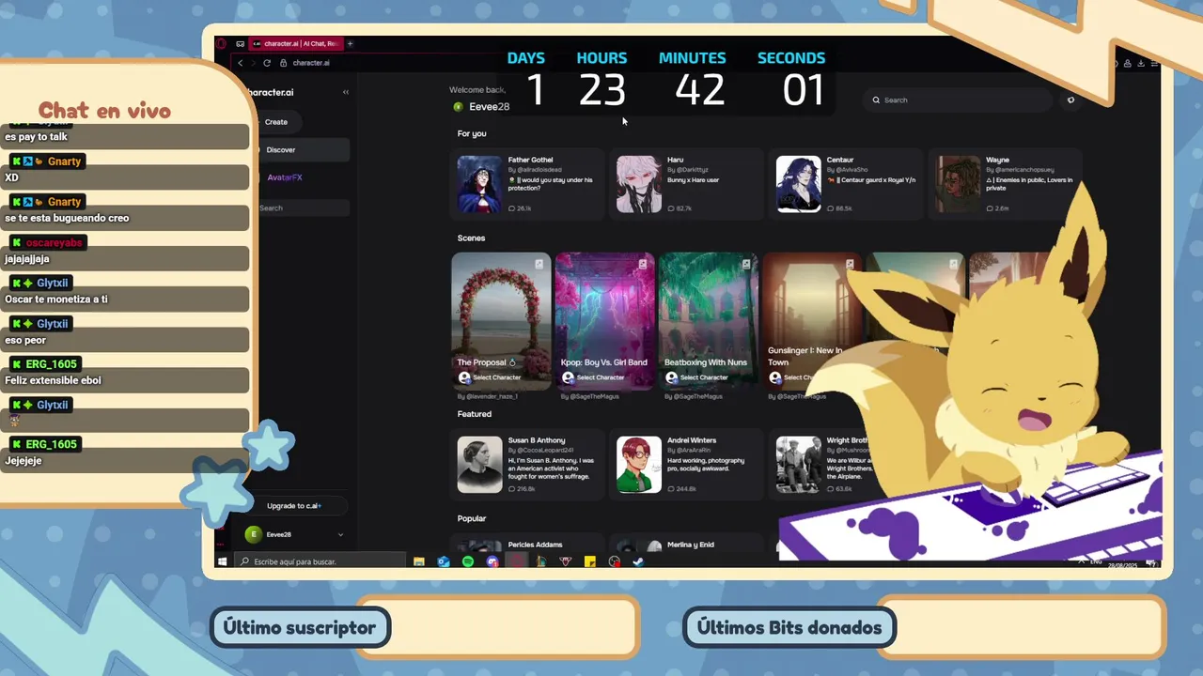The height and width of the screenshot is (676, 1203).
Task: Open Sticky Notes from the taskbar
Action: (x=589, y=561)
